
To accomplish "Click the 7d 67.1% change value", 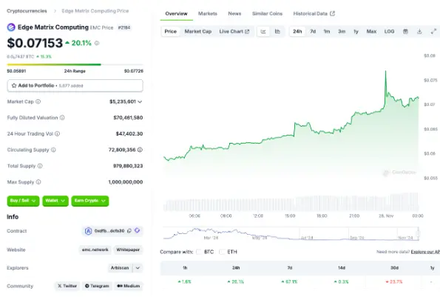I will click(290, 281).
